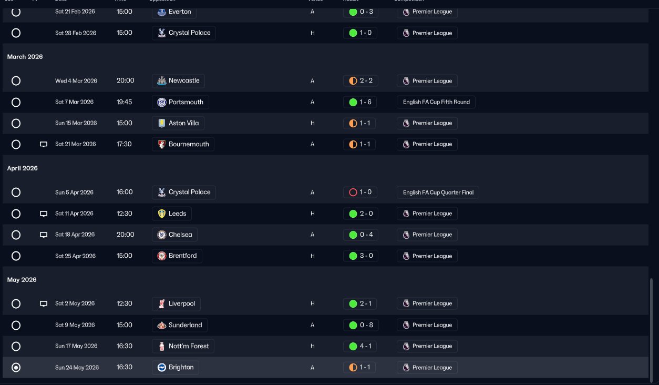This screenshot has height=385, width=659.
Task: Open English FA Cup Fifth Round competition
Action: tap(436, 102)
